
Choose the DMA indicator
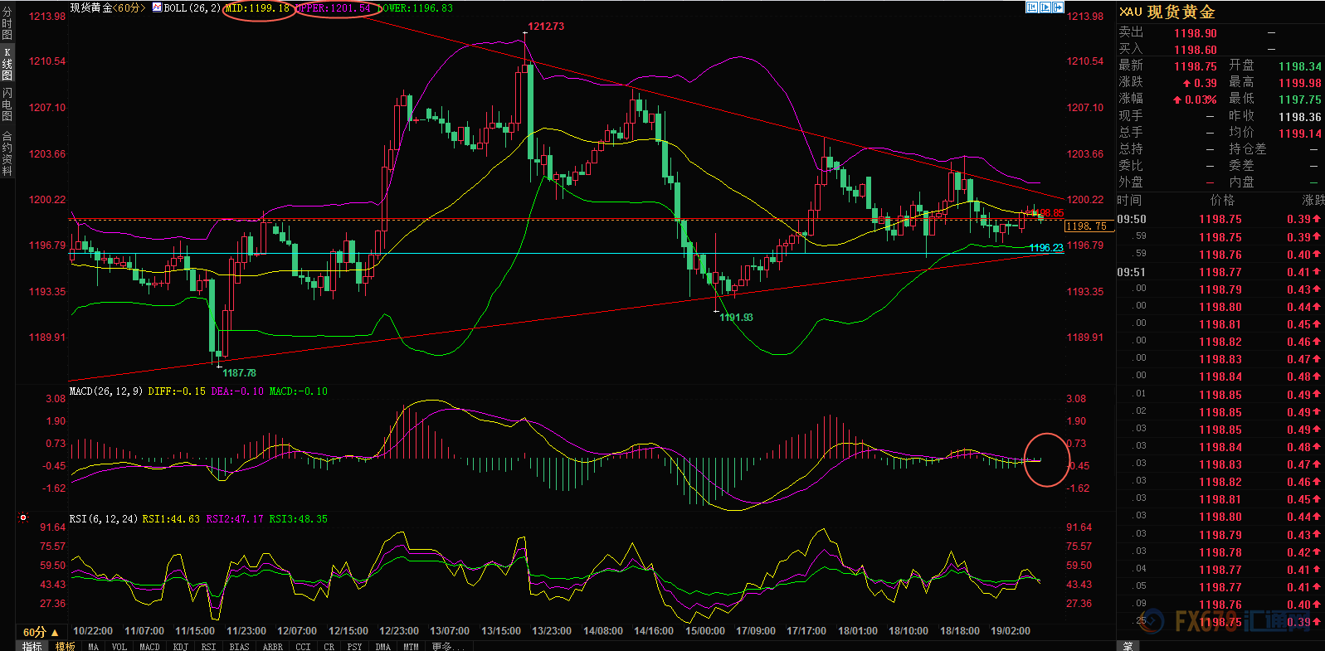pos(382,647)
